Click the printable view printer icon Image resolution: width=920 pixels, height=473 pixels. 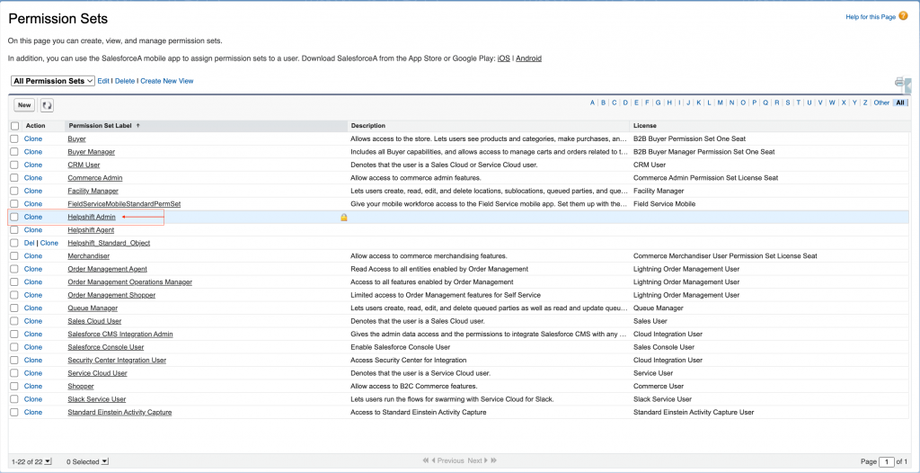tap(898, 83)
